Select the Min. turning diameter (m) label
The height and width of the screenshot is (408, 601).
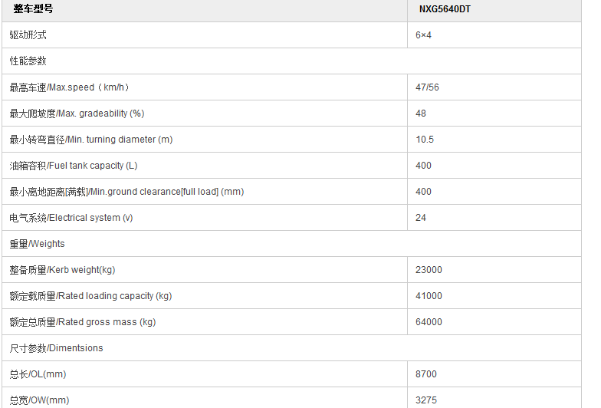pyautogui.click(x=90, y=140)
